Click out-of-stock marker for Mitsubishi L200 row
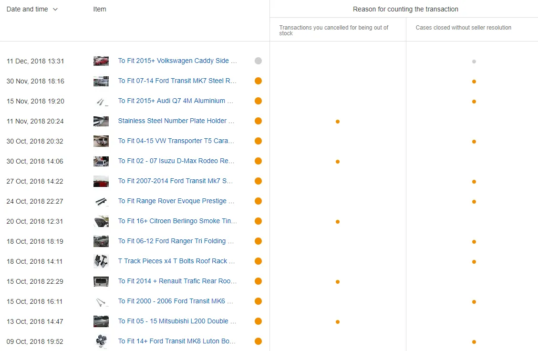This screenshot has height=351, width=538. tap(338, 322)
